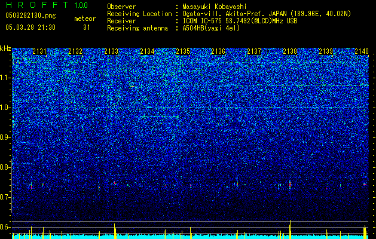Click the version number 1.0.0
The width and height of the screenshot is (376, 239).
coord(81,5)
